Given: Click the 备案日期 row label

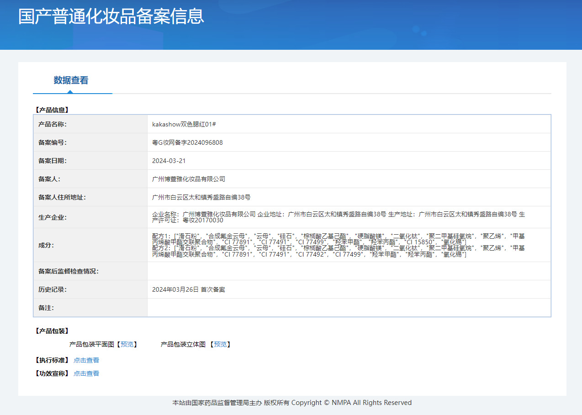Looking at the screenshot, I should [52, 161].
